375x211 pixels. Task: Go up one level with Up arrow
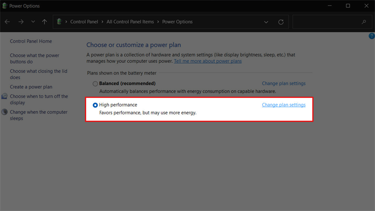coord(45,22)
